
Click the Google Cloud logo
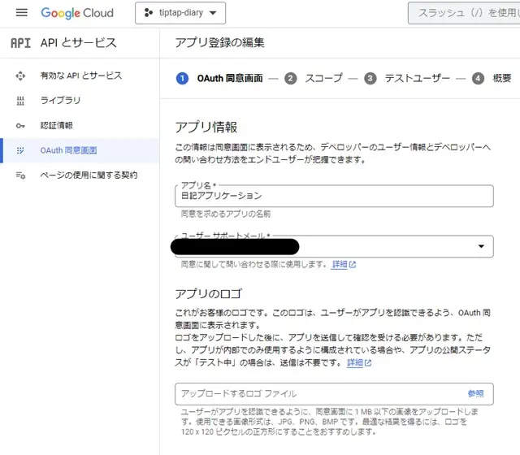click(x=77, y=13)
